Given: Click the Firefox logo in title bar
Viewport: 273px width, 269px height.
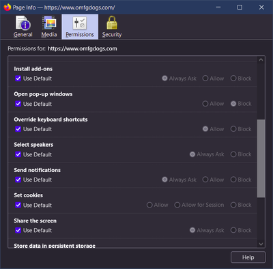Looking at the screenshot, I should coord(8,8).
